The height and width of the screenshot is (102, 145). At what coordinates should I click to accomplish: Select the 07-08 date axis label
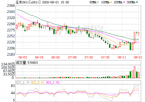click(72, 57)
